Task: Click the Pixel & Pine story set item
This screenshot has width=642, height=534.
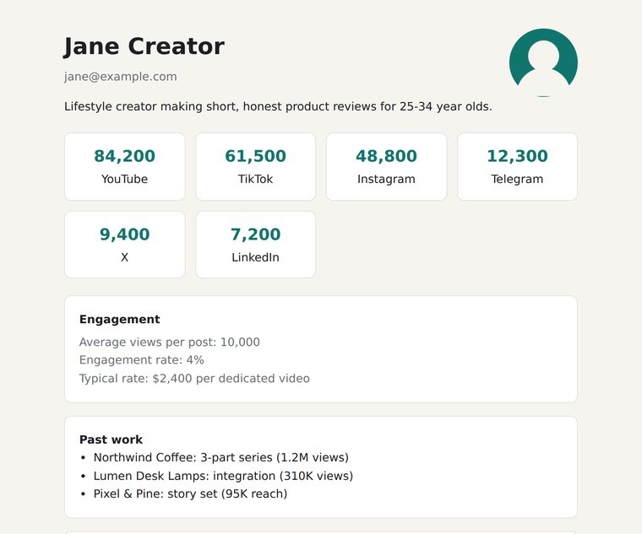Action: pyautogui.click(x=190, y=494)
